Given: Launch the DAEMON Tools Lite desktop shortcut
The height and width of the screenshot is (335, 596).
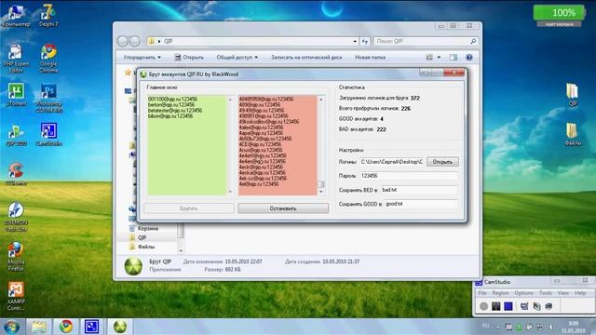Looking at the screenshot, I should coord(16,217).
